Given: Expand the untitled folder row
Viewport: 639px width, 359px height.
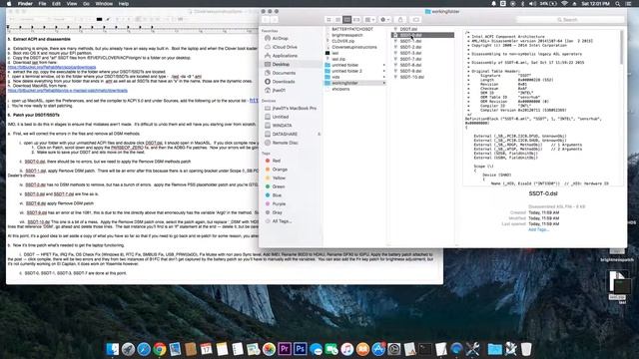Looking at the screenshot, I should coord(383,65).
